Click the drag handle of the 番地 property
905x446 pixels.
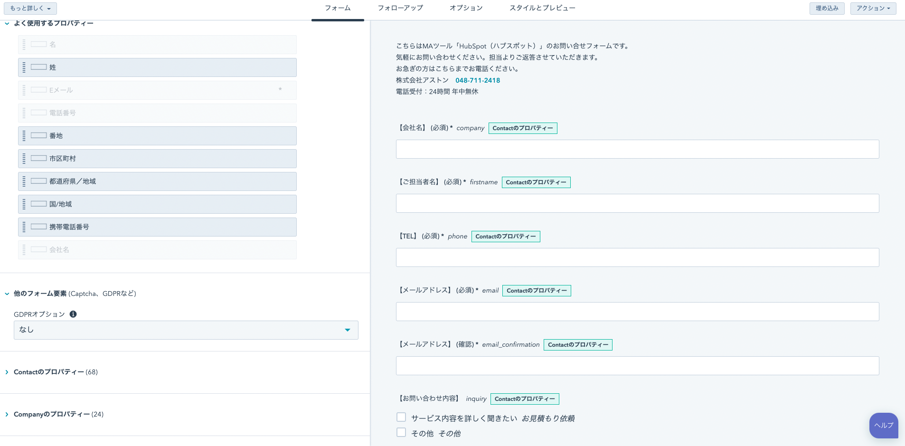[24, 136]
